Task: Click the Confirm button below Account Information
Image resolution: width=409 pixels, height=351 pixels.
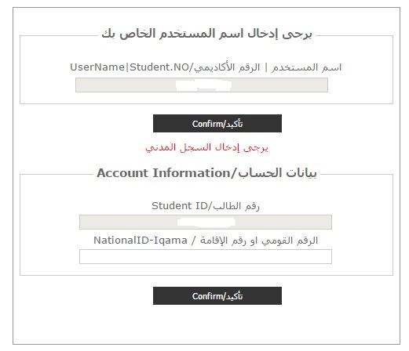Action: [x=217, y=295]
